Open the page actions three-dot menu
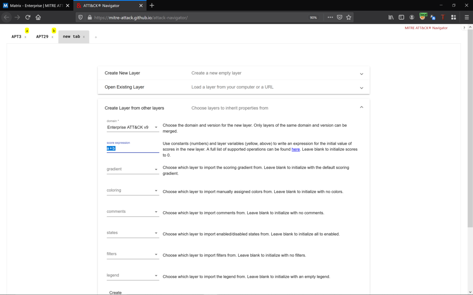473x295 pixels. coord(330,17)
